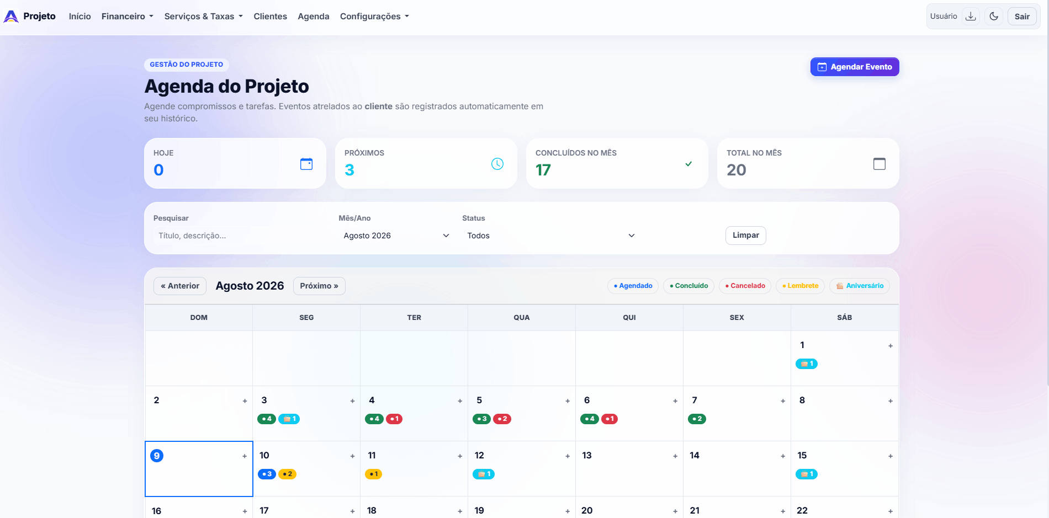Open the Clientes page

click(271, 17)
